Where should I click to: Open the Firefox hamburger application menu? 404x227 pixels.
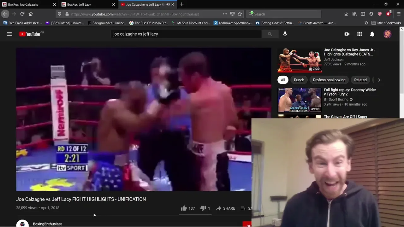coord(399,14)
